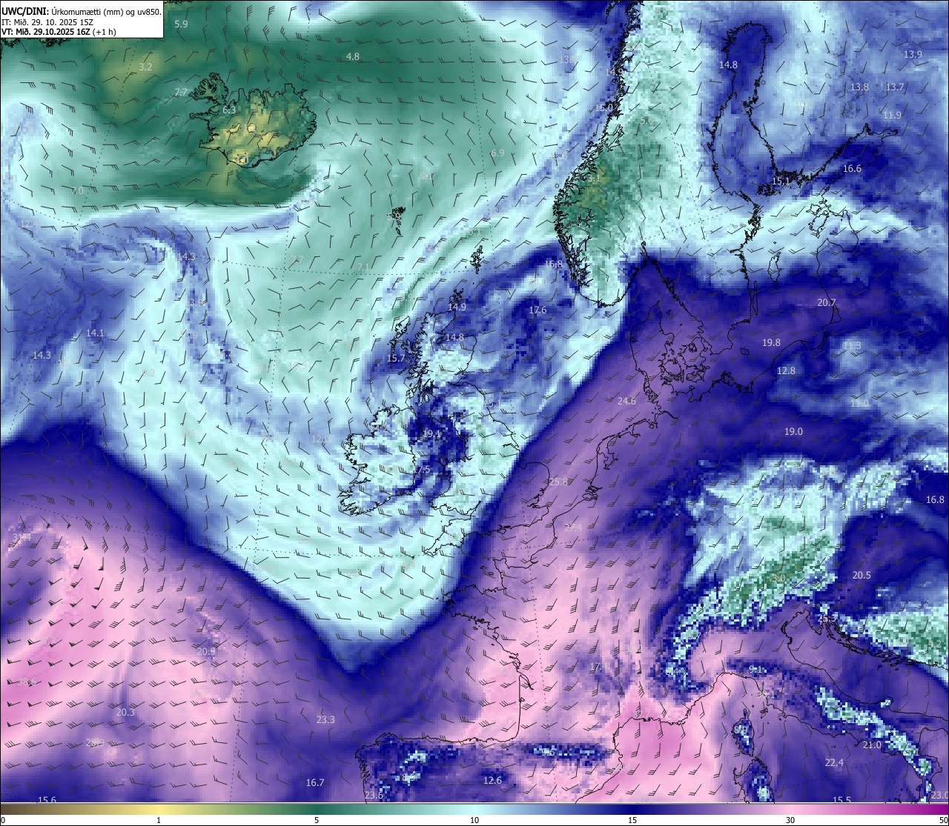The height and width of the screenshot is (826, 949).
Task: Click the value 15.6 at bottom left
Action: coord(47,801)
